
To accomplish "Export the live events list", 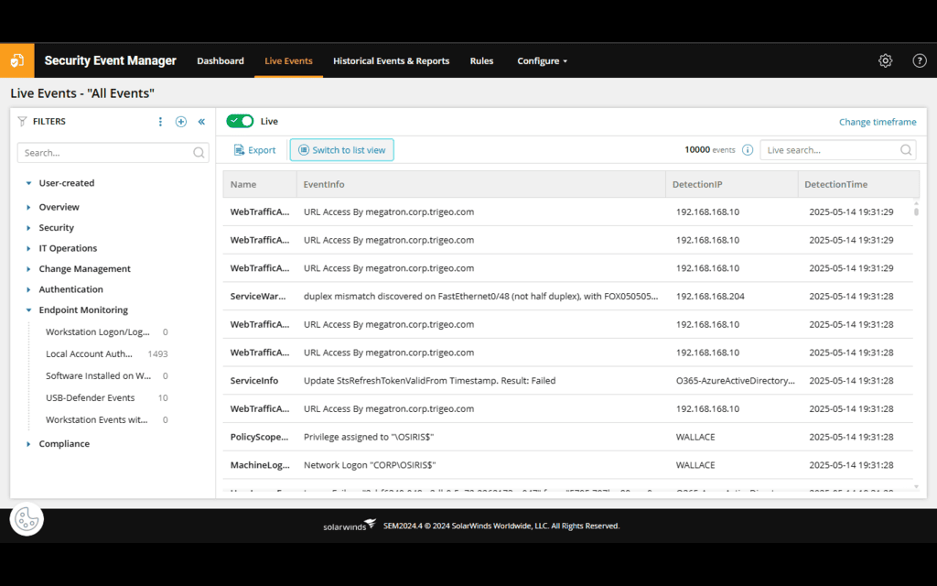I will click(255, 149).
